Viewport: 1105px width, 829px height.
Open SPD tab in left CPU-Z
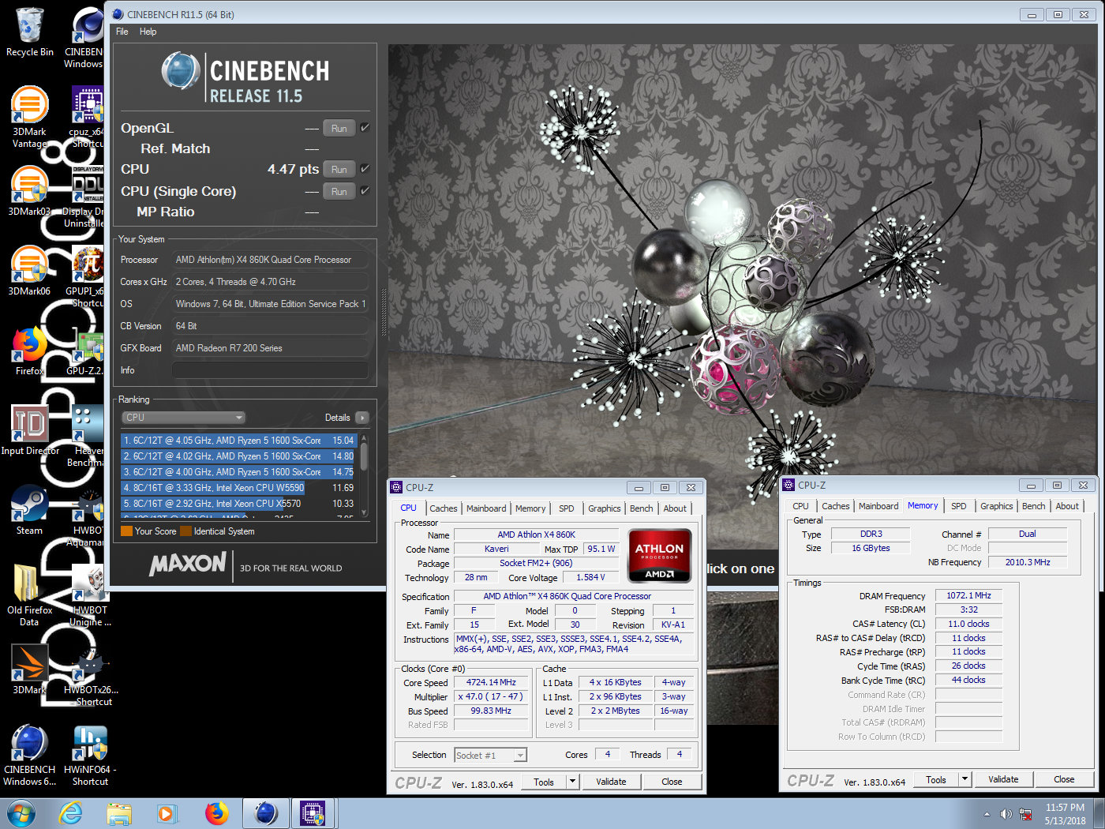click(567, 508)
